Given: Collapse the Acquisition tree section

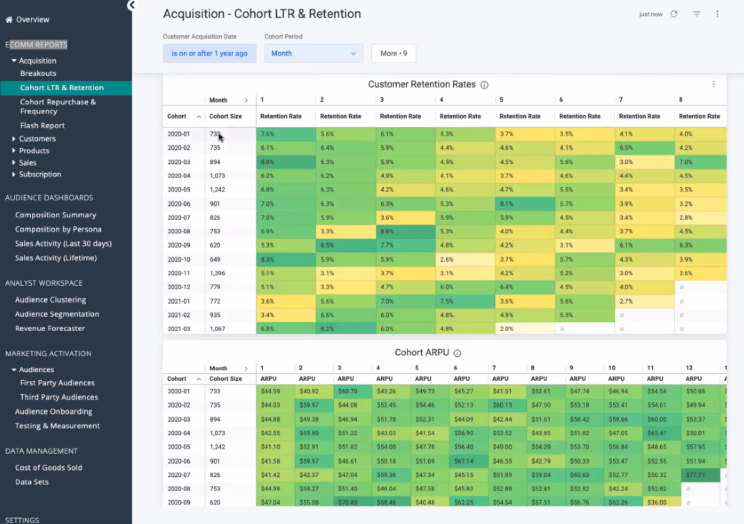Looking at the screenshot, I should (x=14, y=61).
